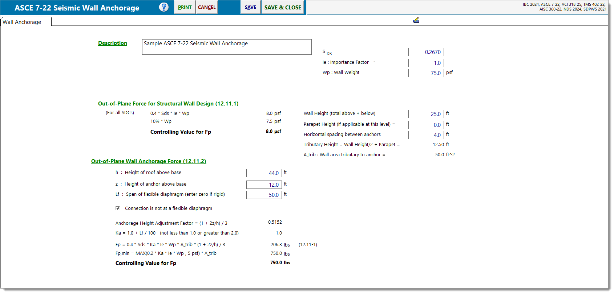Open the help question mark icon
Screen dimensions: 614x294
pos(164,7)
